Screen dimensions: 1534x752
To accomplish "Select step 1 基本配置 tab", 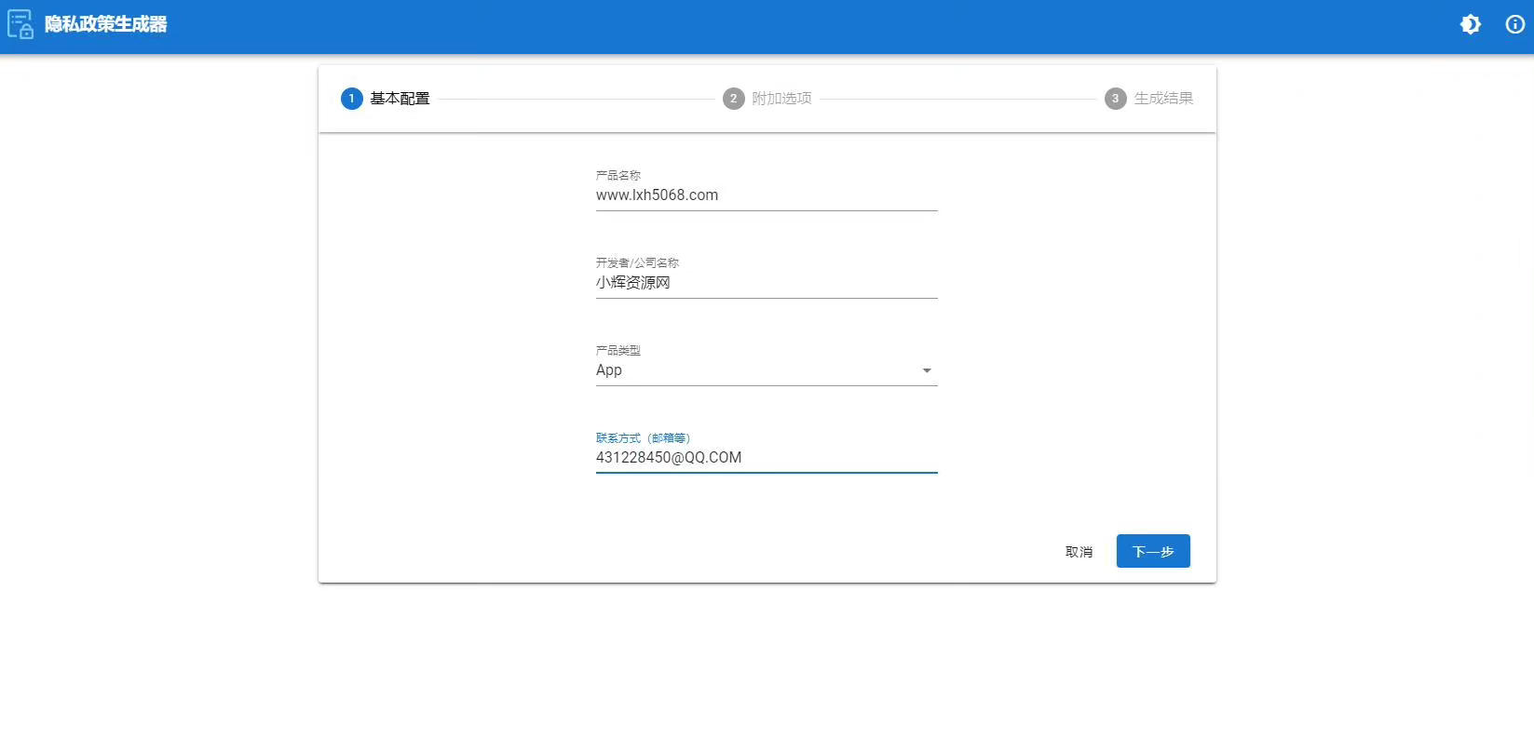I will click(386, 99).
